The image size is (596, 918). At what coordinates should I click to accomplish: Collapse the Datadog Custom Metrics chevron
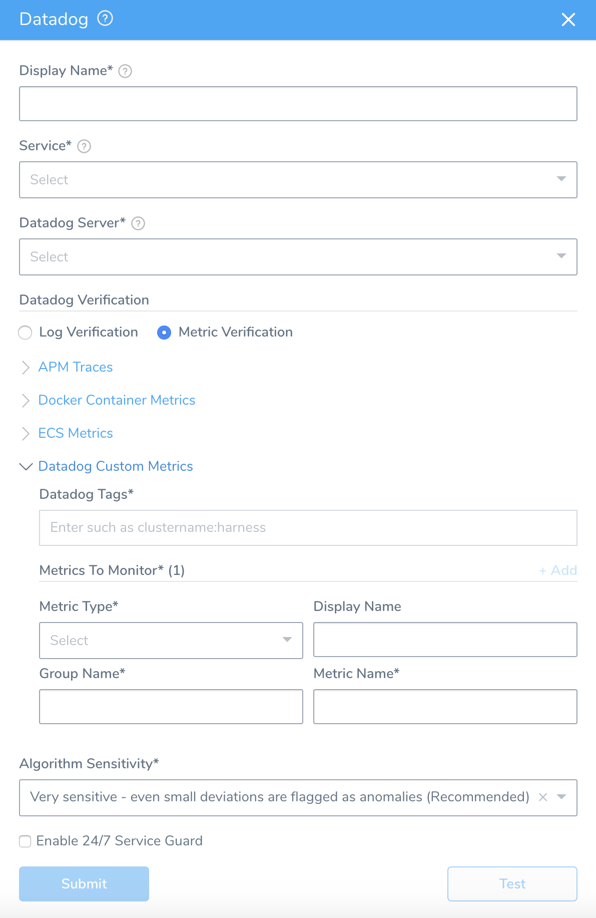(26, 466)
